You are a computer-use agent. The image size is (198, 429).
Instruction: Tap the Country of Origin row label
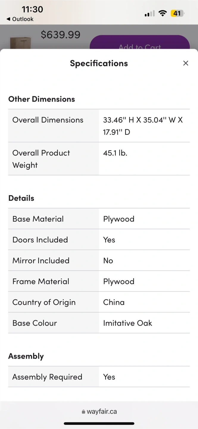pyautogui.click(x=44, y=302)
